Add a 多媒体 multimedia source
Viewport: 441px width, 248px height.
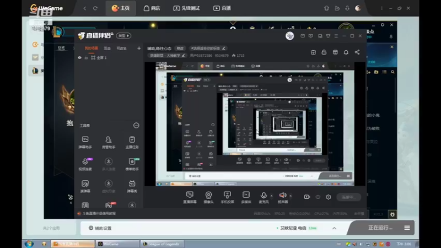click(246, 197)
